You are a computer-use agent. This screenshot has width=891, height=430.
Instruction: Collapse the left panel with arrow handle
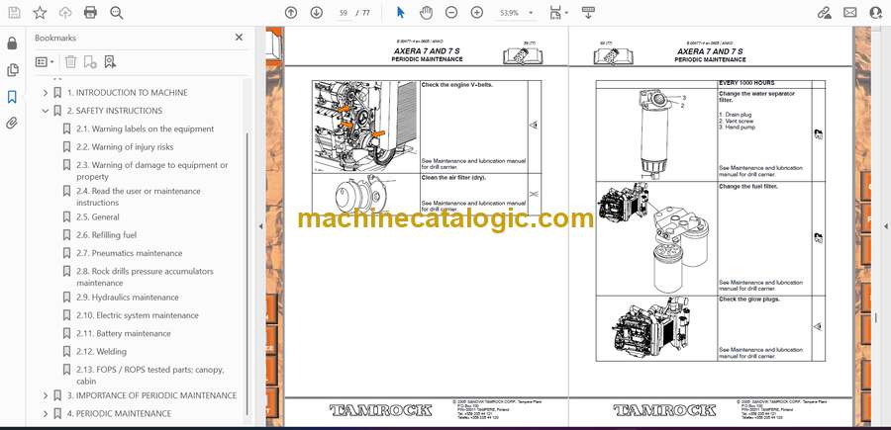[x=260, y=225]
